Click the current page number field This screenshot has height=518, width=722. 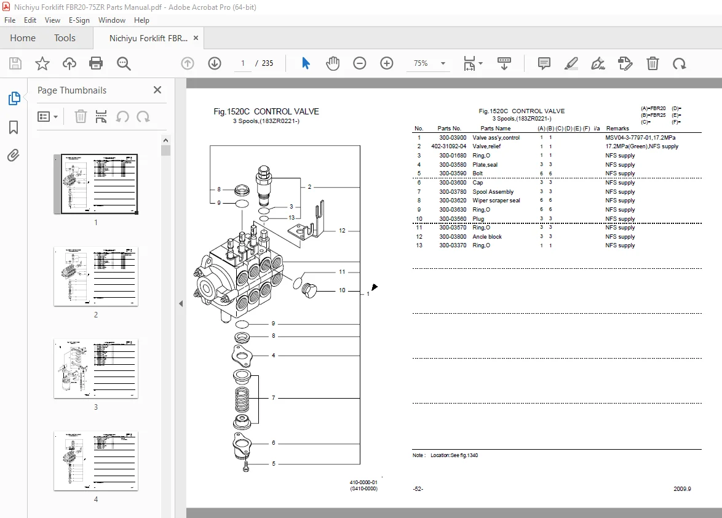(243, 63)
